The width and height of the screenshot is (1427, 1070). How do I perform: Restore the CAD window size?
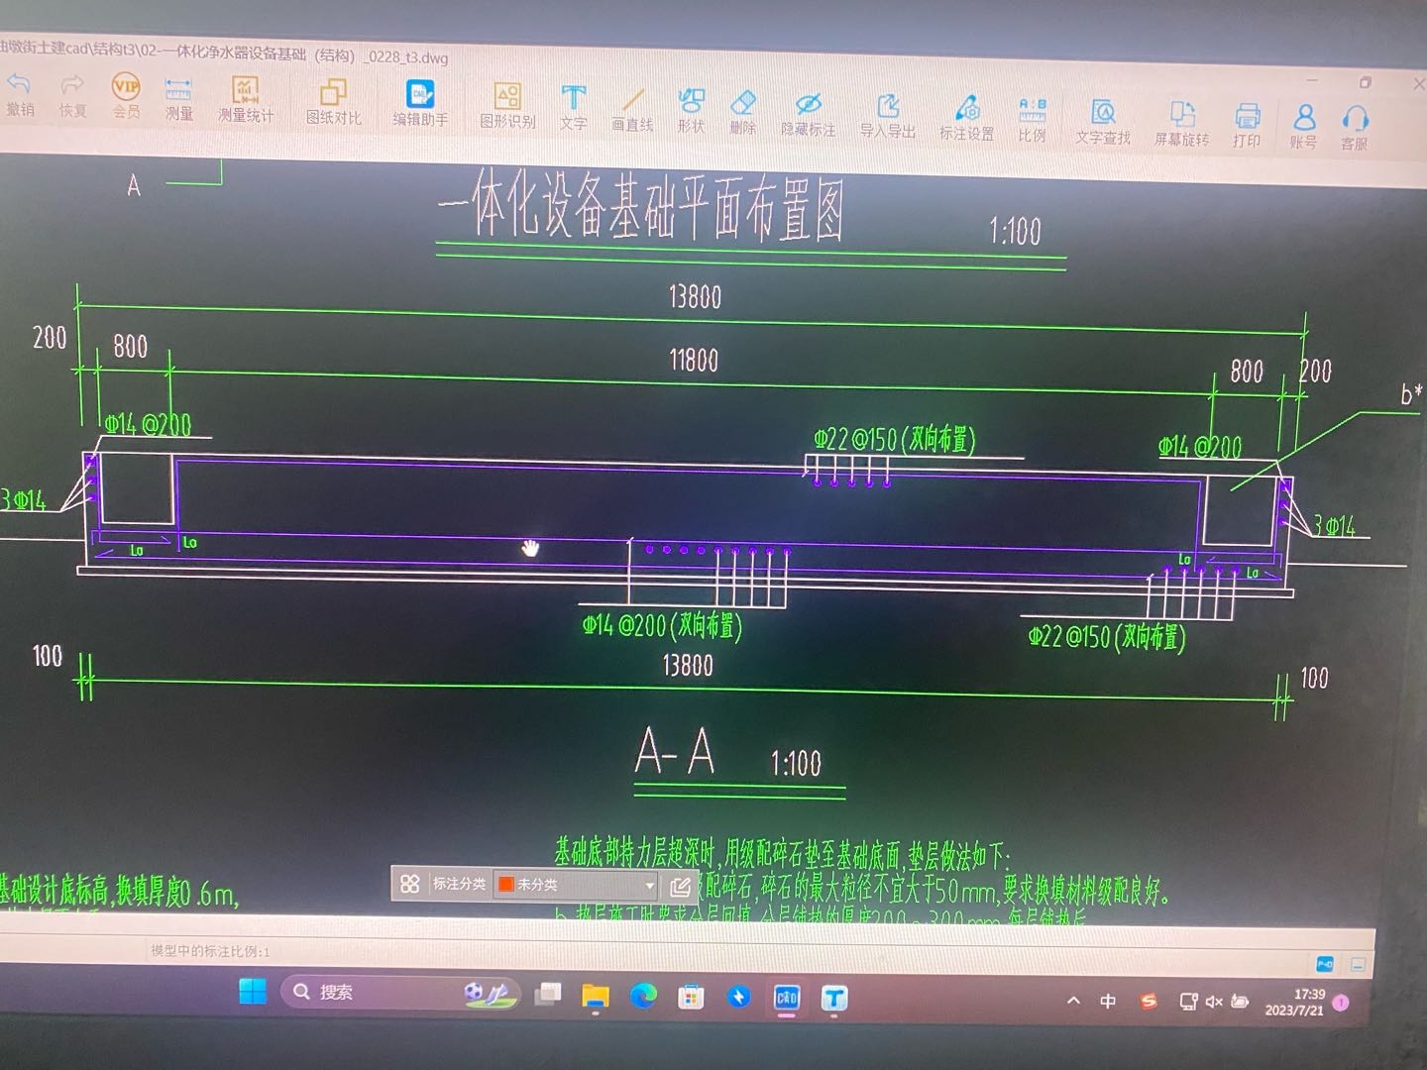(x=1365, y=83)
